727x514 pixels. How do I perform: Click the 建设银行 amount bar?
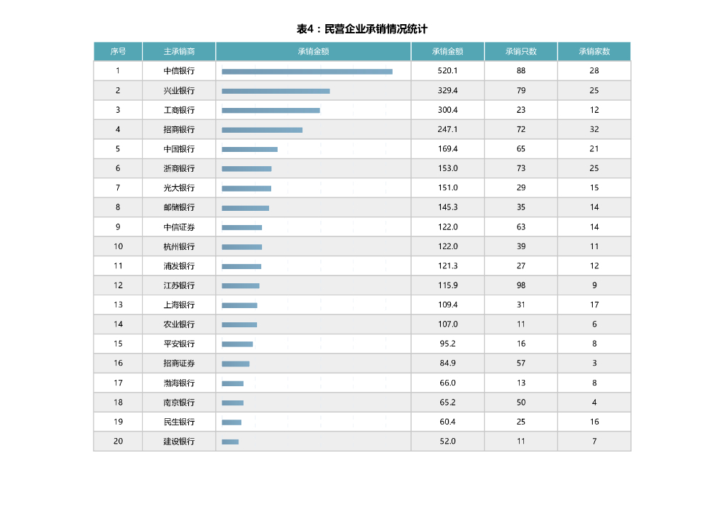(230, 442)
